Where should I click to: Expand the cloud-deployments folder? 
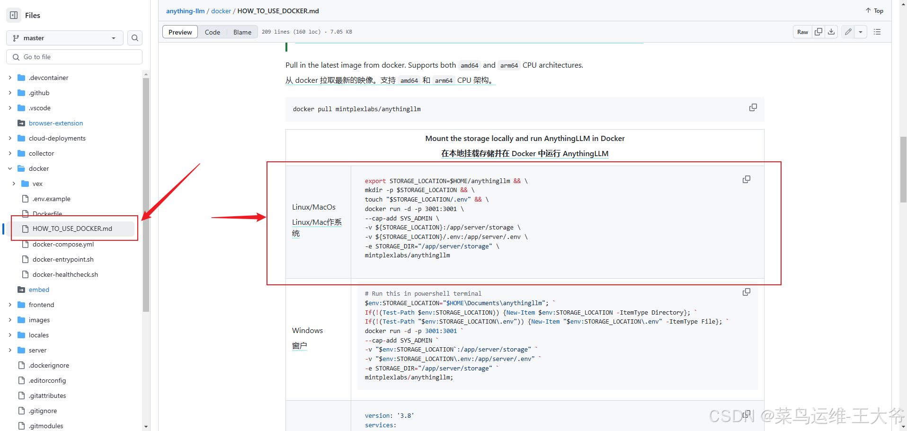[x=10, y=138]
